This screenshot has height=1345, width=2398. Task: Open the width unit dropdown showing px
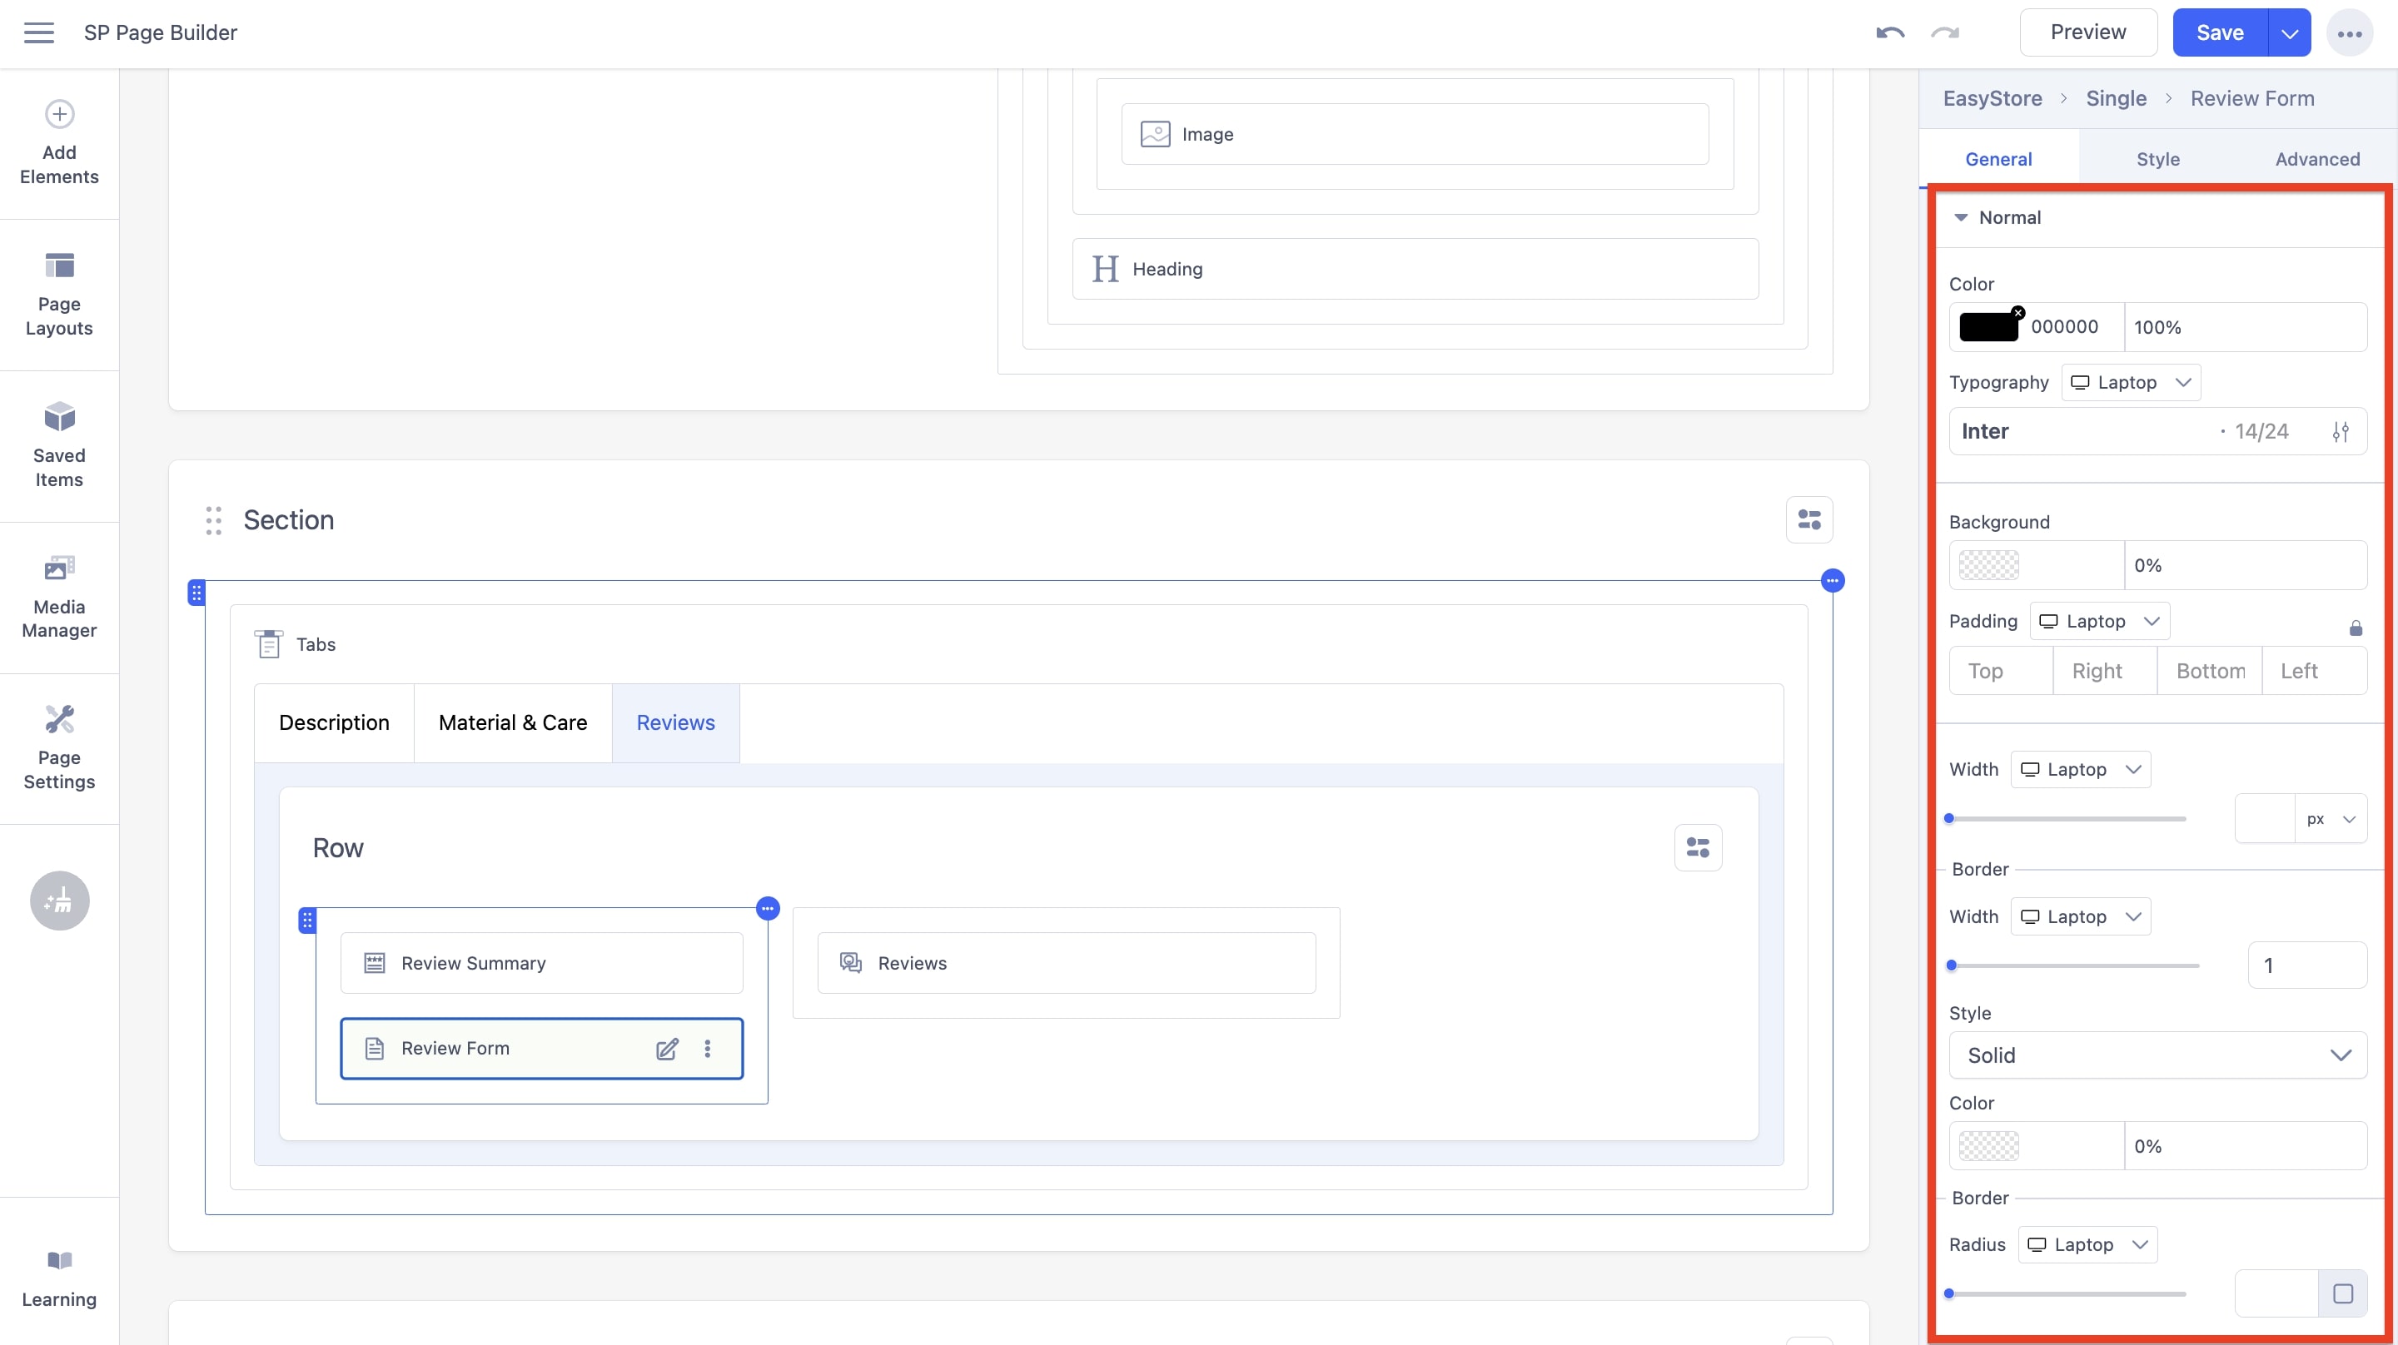[x=2327, y=818]
